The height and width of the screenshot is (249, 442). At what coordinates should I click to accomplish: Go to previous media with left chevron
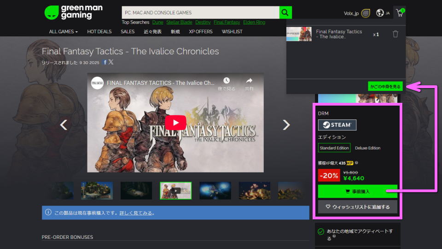click(x=64, y=125)
